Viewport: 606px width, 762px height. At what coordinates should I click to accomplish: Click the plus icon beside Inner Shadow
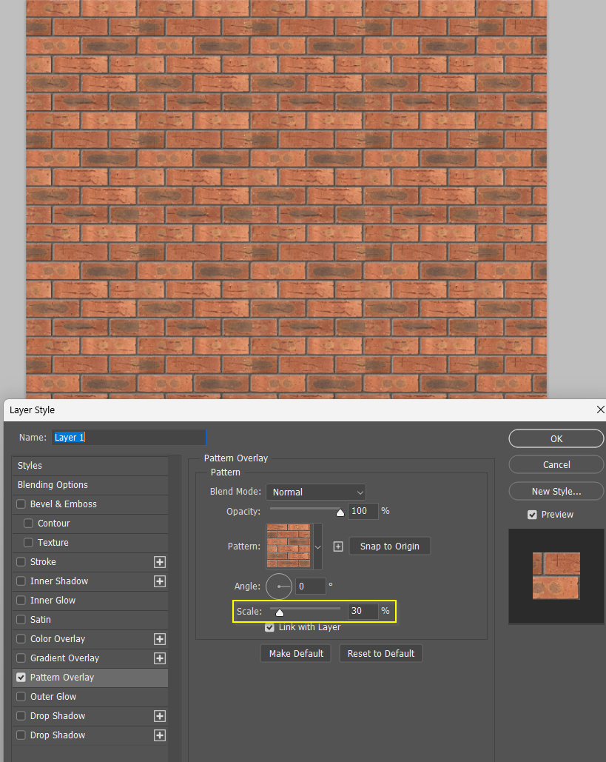[160, 581]
